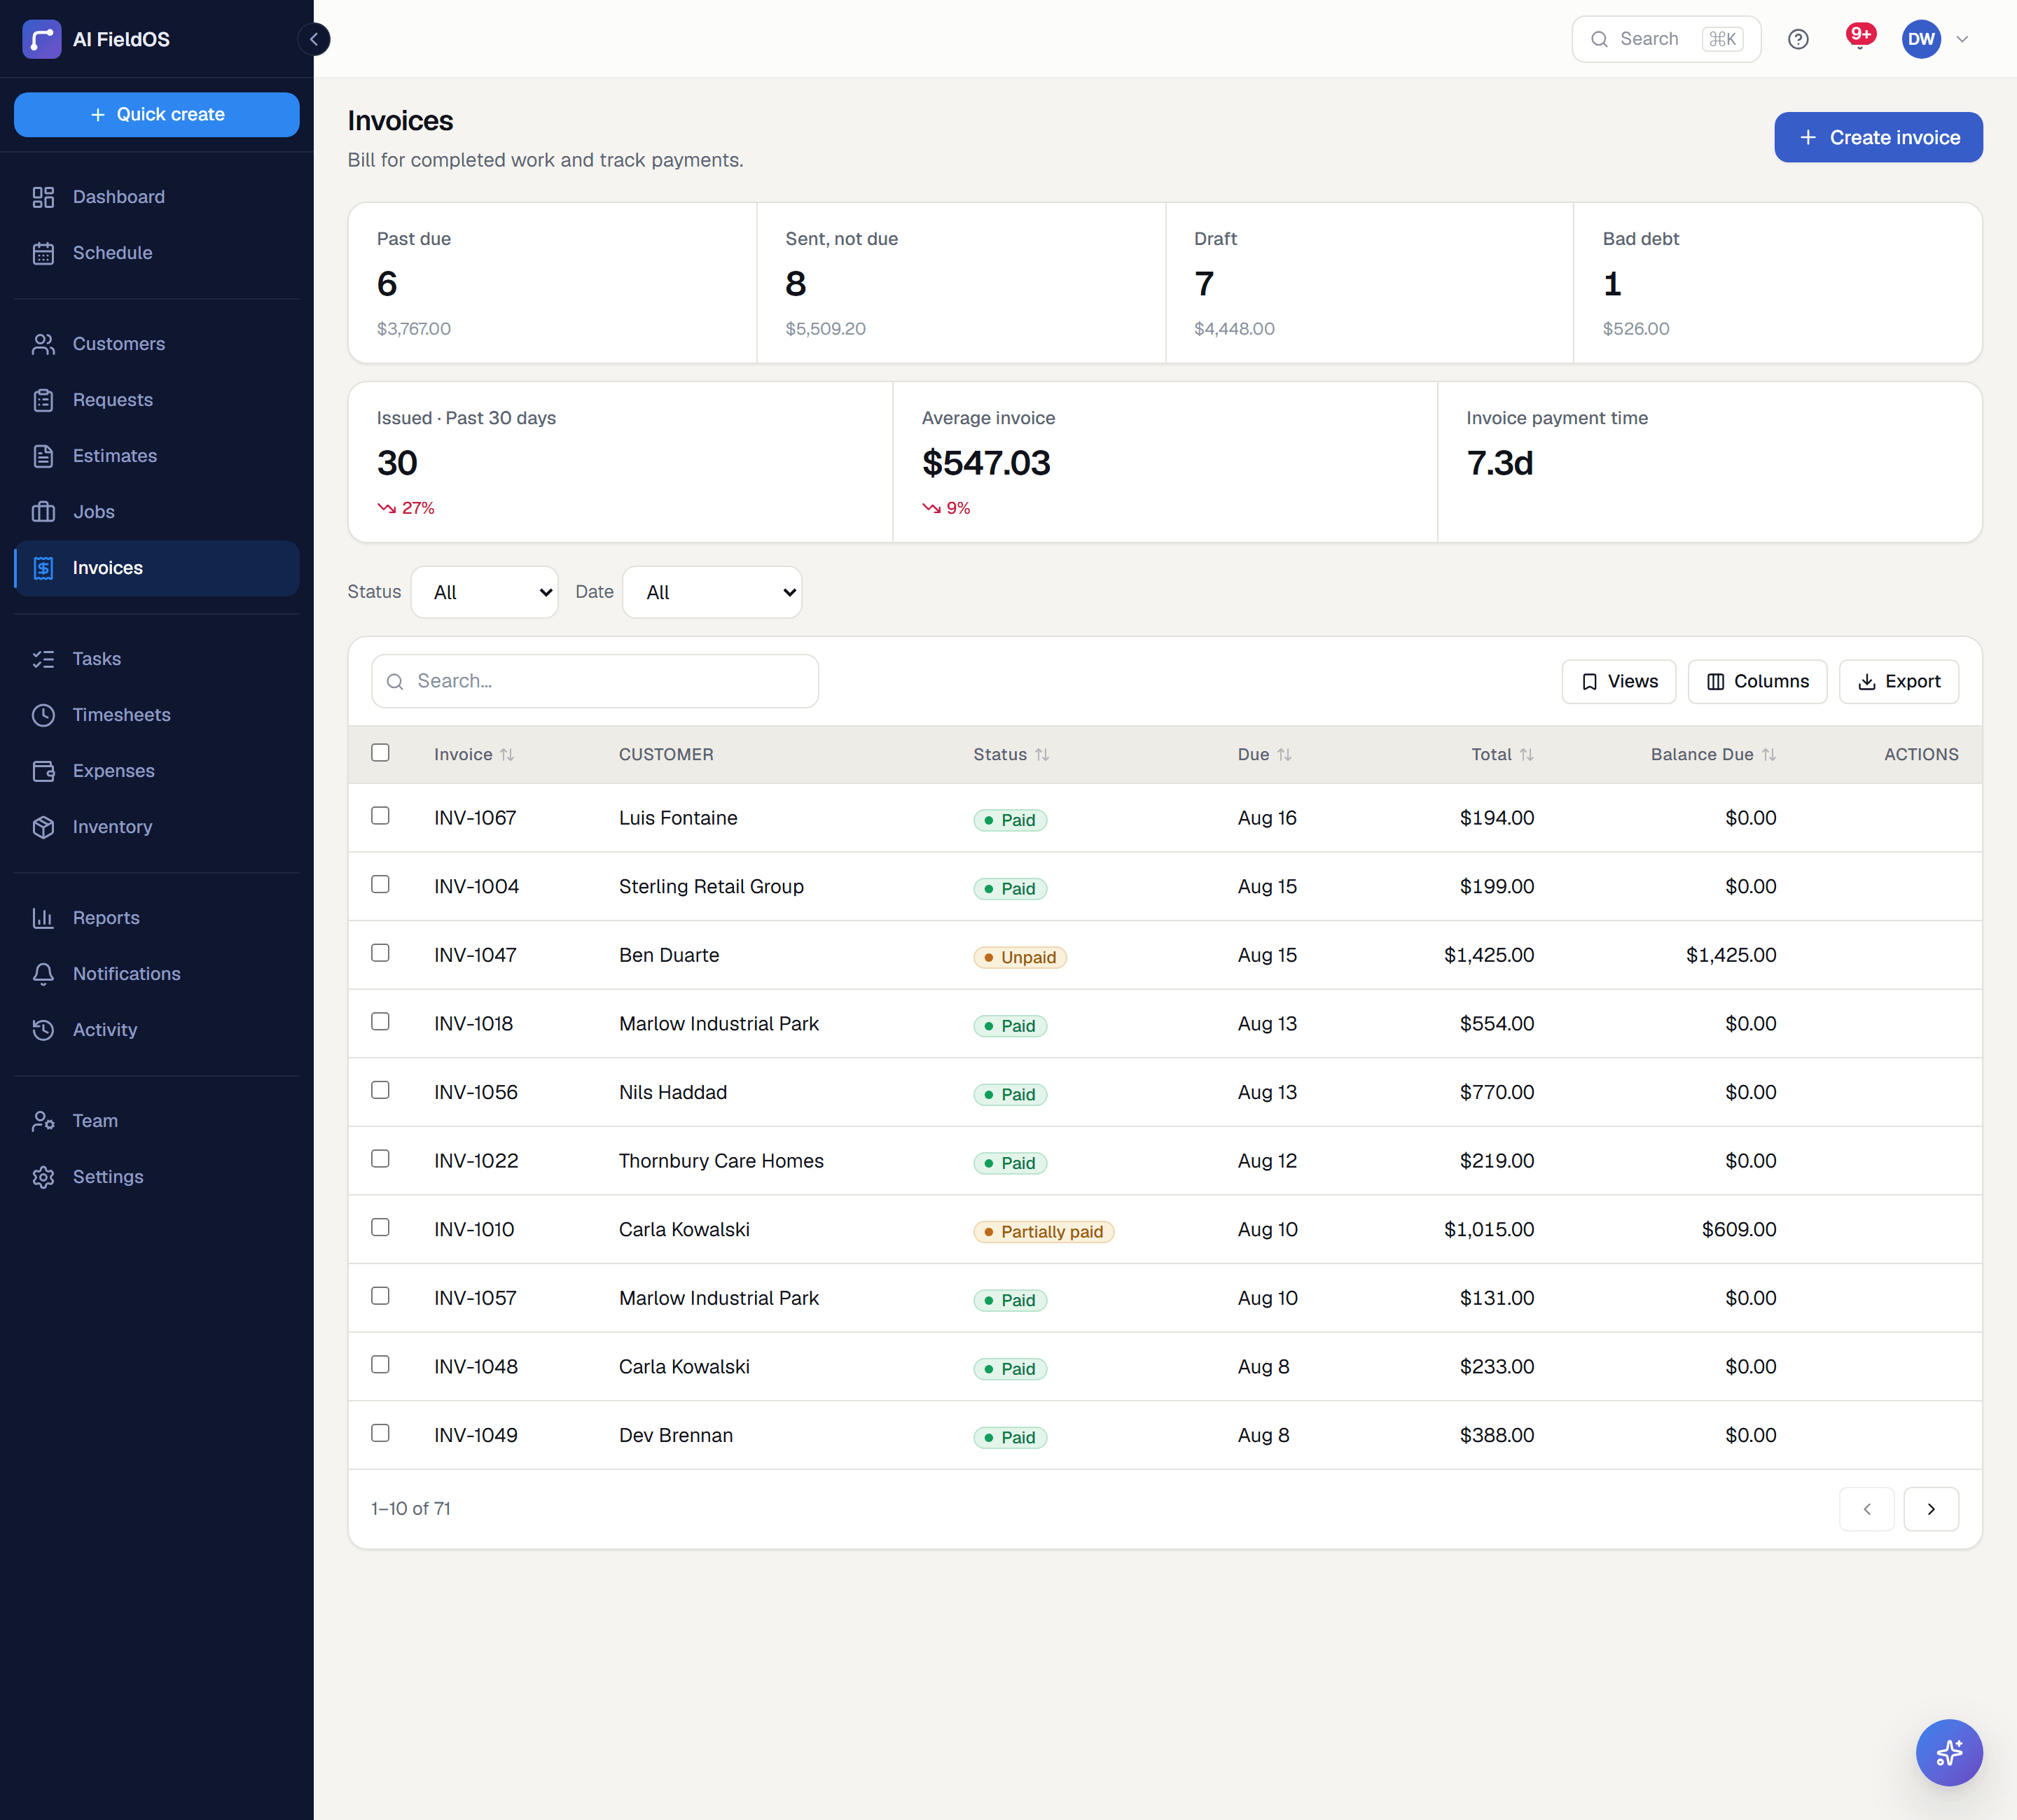This screenshot has height=1820, width=2017.
Task: Click the AI FieldOS logo icon
Action: 42,39
